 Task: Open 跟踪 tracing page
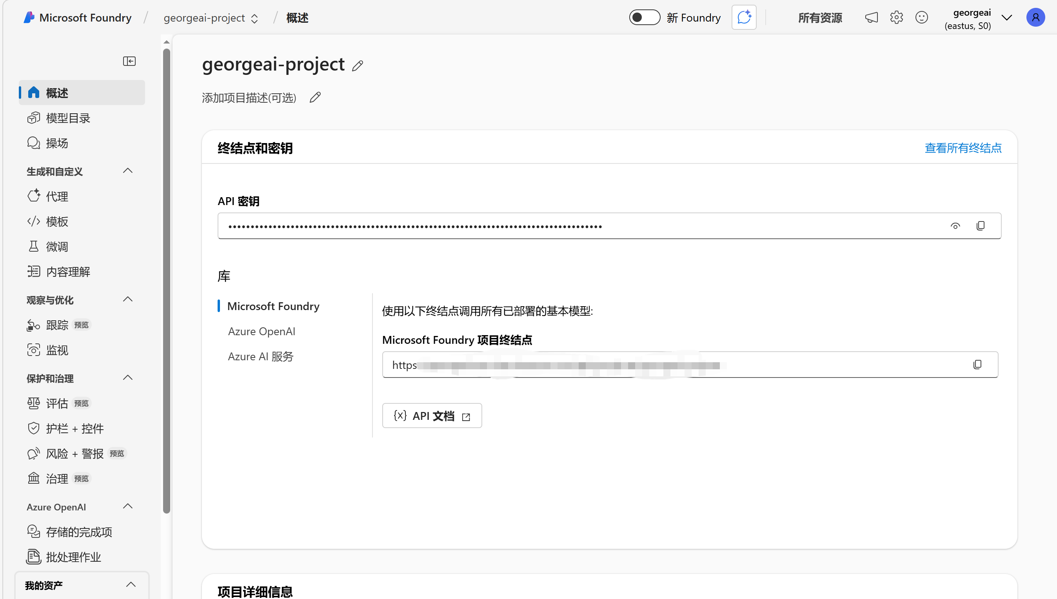[82, 325]
